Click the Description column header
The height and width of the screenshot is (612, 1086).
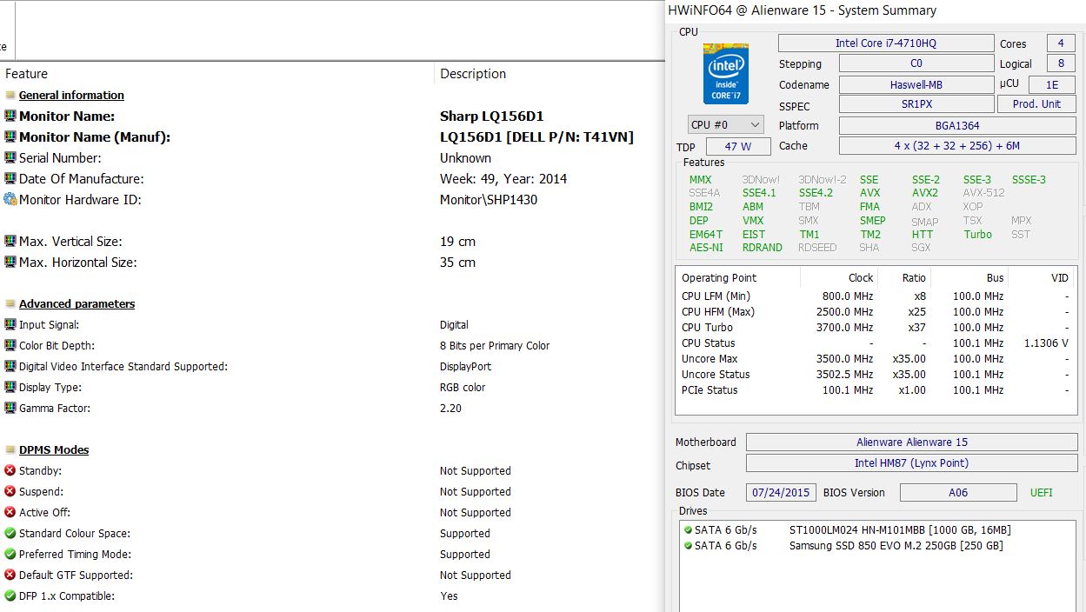tap(473, 74)
